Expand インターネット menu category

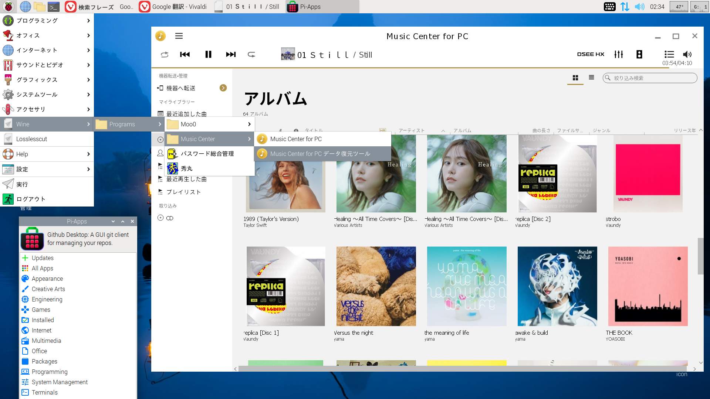47,50
